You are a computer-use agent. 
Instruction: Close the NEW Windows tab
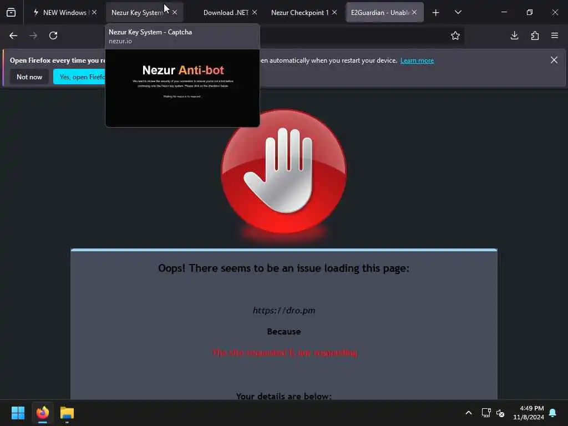click(x=94, y=12)
